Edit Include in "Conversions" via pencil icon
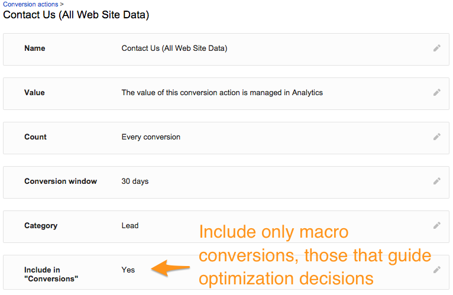 click(x=437, y=270)
